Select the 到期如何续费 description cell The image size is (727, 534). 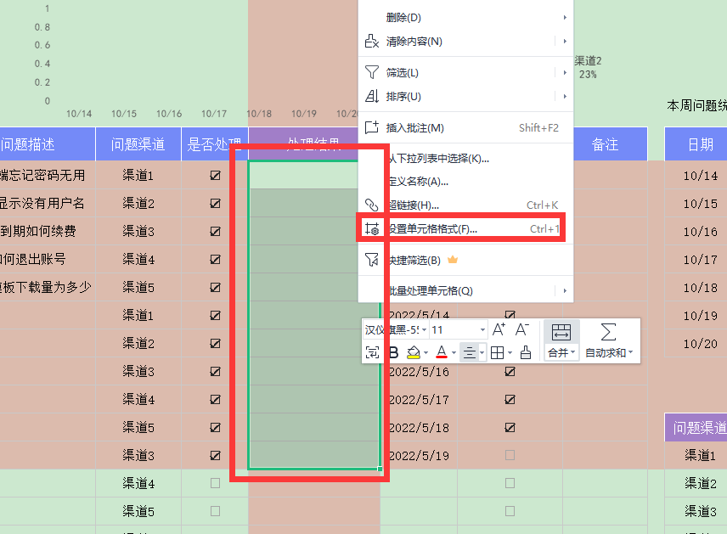click(x=48, y=231)
